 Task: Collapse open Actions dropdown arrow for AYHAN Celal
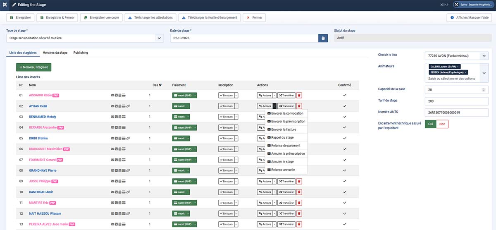pos(274,106)
